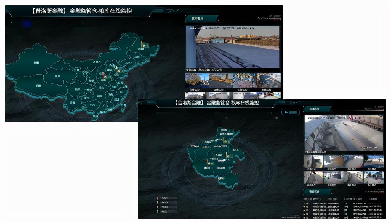Open the fourth camera thumbnail below the snowy yard feed
391x223 pixels.
(268, 80)
